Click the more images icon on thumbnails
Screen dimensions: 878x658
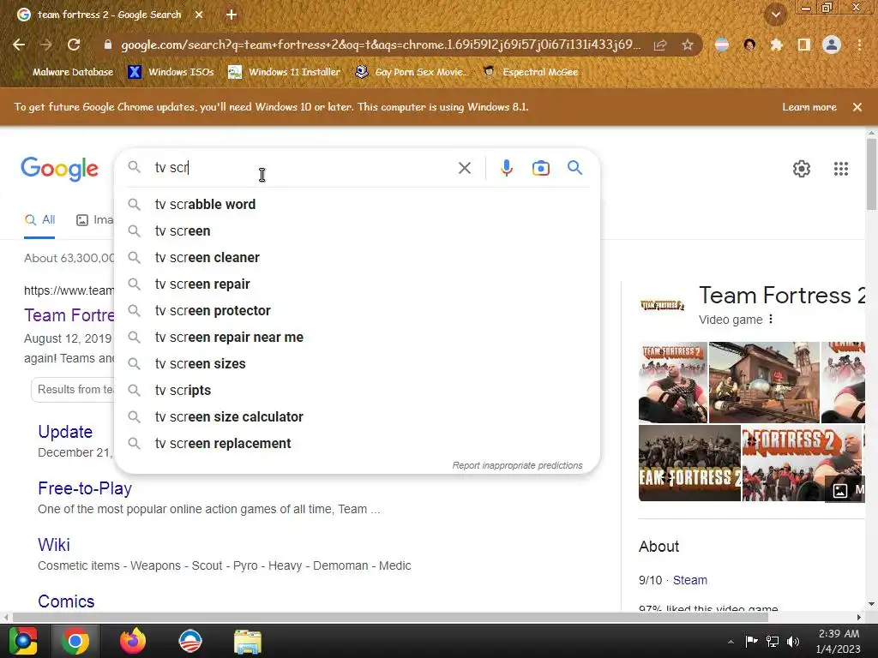coord(840,491)
